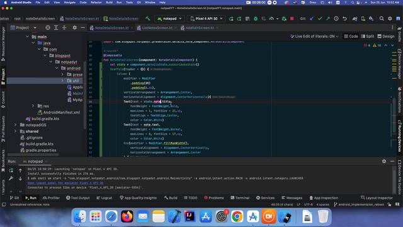Open Run panel settings gear
Screen dimensions: 403x227
coord(384,161)
